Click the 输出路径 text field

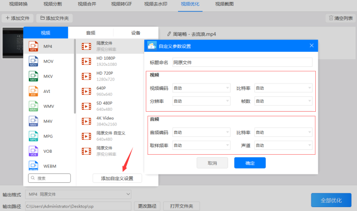pyautogui.click(x=78, y=206)
